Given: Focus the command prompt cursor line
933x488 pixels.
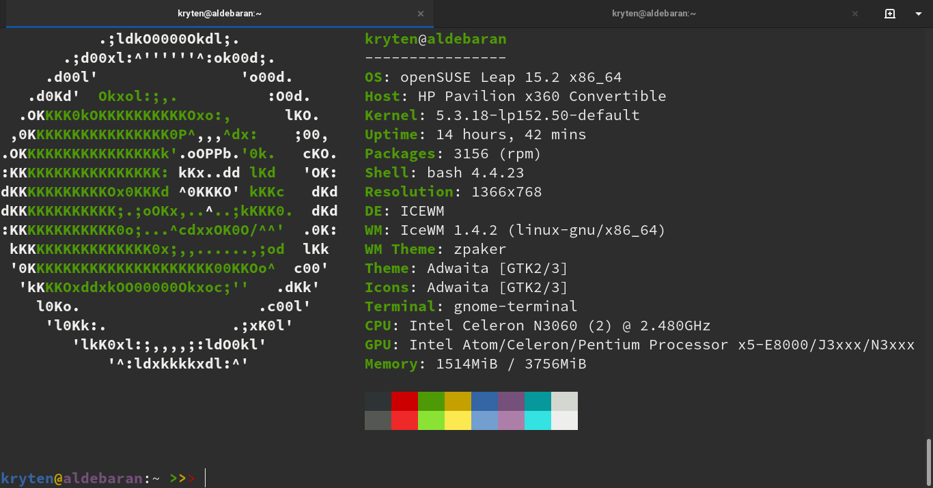Looking at the screenshot, I should [x=466, y=478].
